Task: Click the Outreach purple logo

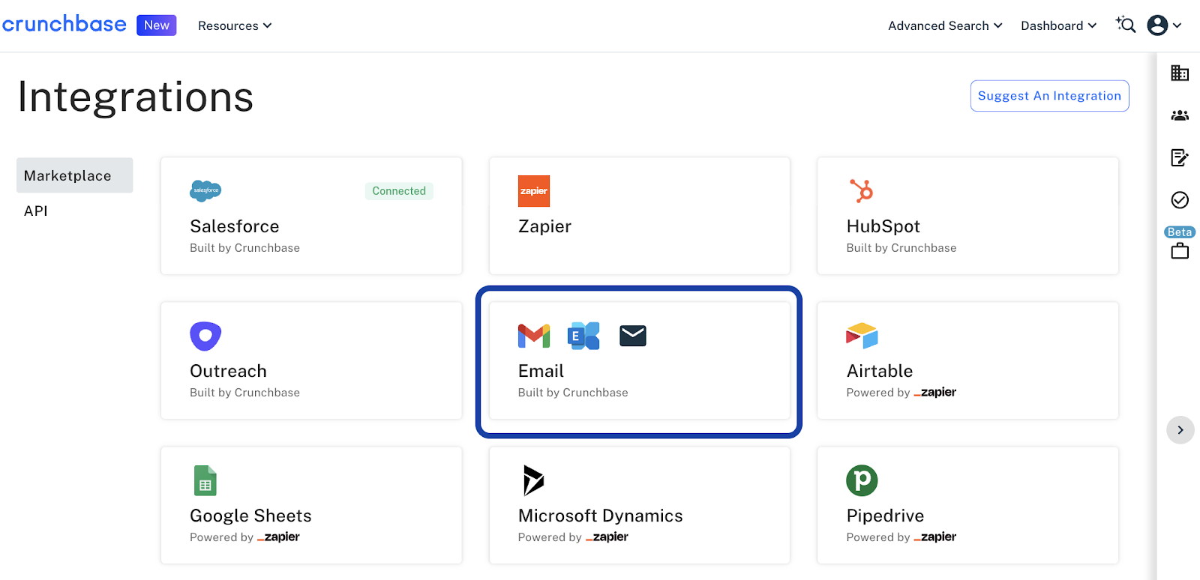Action: [205, 336]
